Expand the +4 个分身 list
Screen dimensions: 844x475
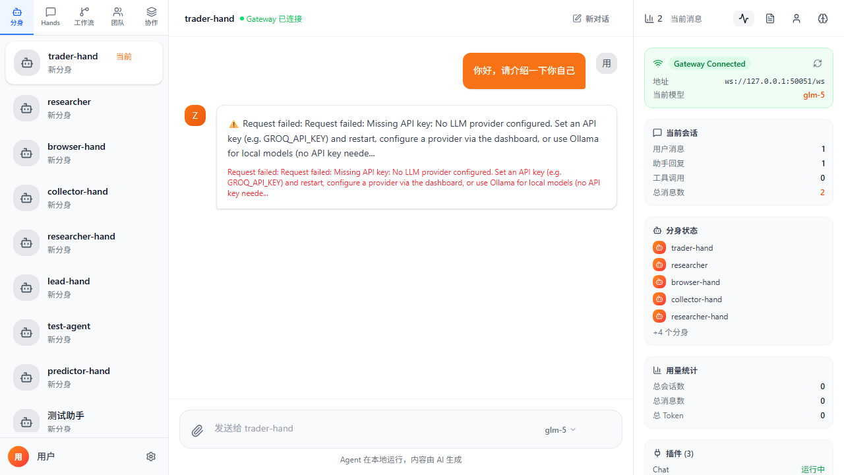671,332
